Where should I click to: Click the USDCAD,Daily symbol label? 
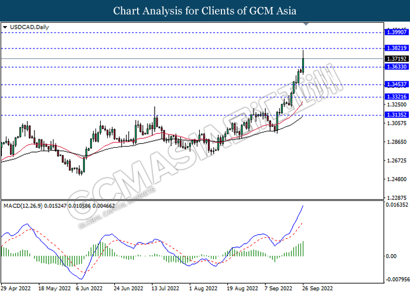(29, 27)
